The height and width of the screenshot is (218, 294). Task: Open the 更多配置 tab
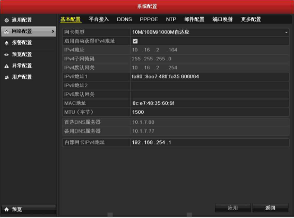[251, 19]
